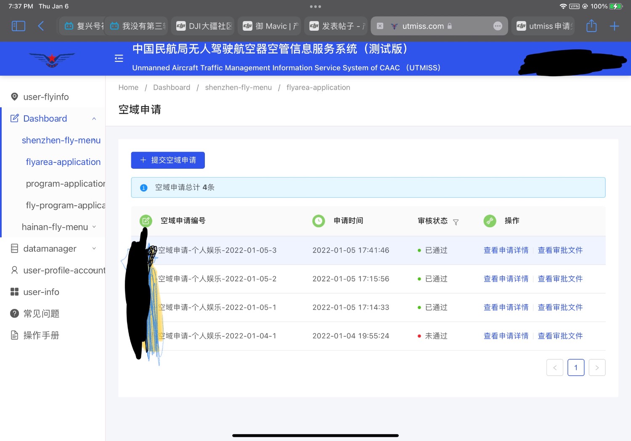View 查看申请详情 for application 2022-01-05-3
The height and width of the screenshot is (441, 631).
[506, 250]
